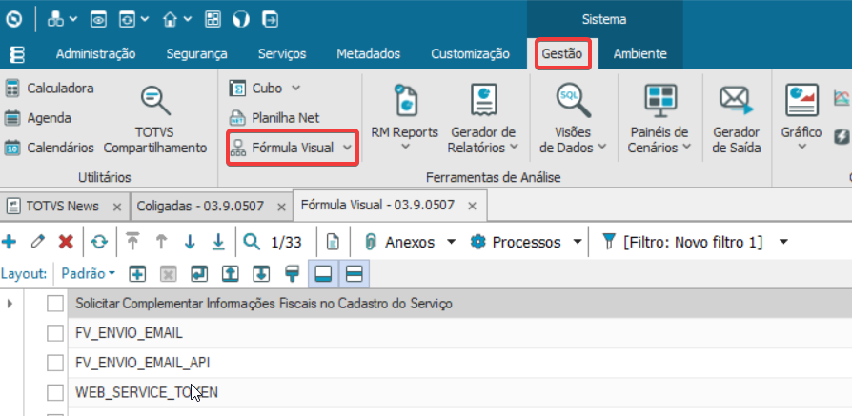Open the Agenda utility

(38, 118)
